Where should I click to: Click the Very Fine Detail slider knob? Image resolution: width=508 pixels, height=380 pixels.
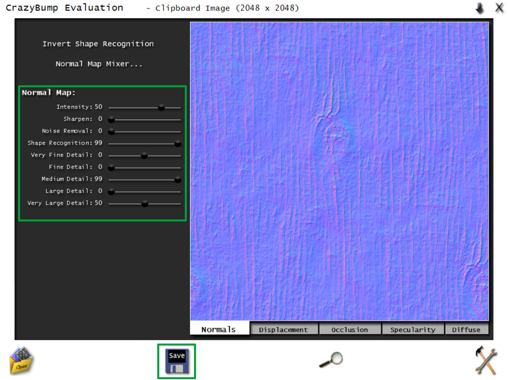(x=144, y=156)
